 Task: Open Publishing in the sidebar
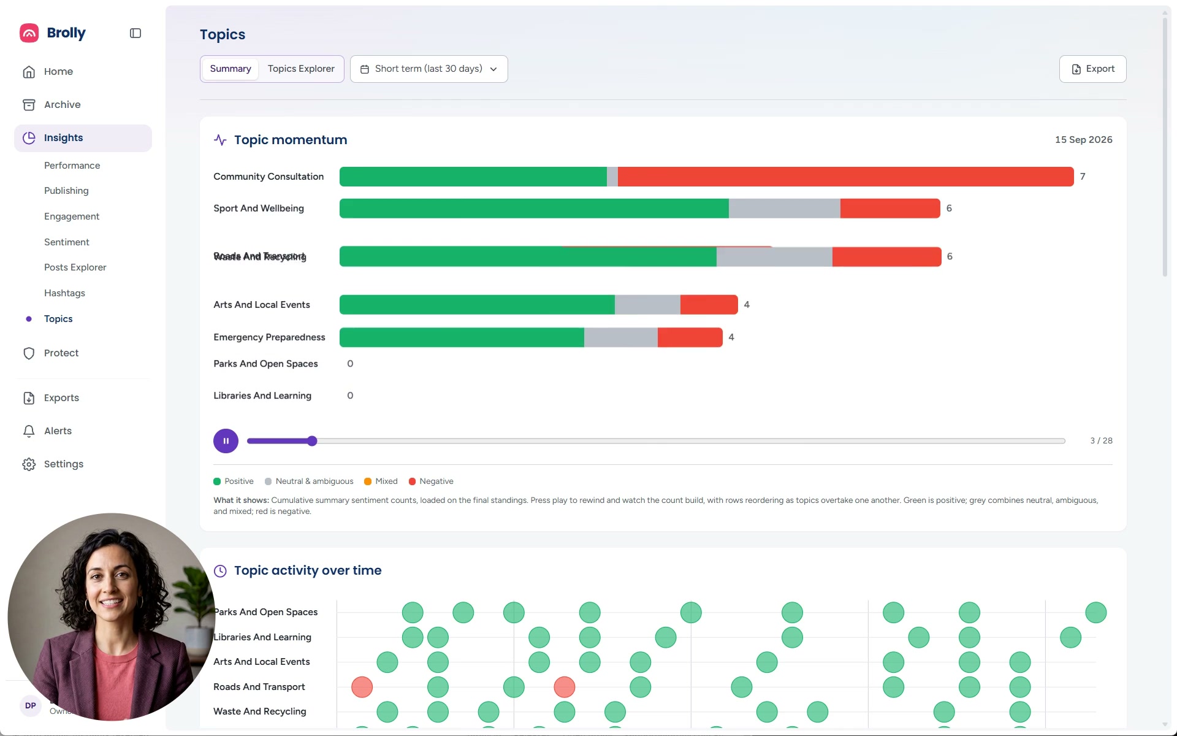[x=66, y=191]
